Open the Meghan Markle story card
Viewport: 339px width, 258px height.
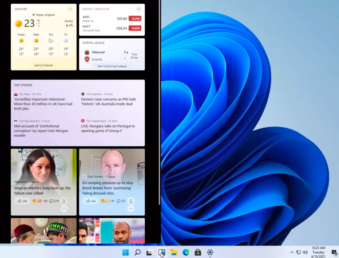pos(44,182)
